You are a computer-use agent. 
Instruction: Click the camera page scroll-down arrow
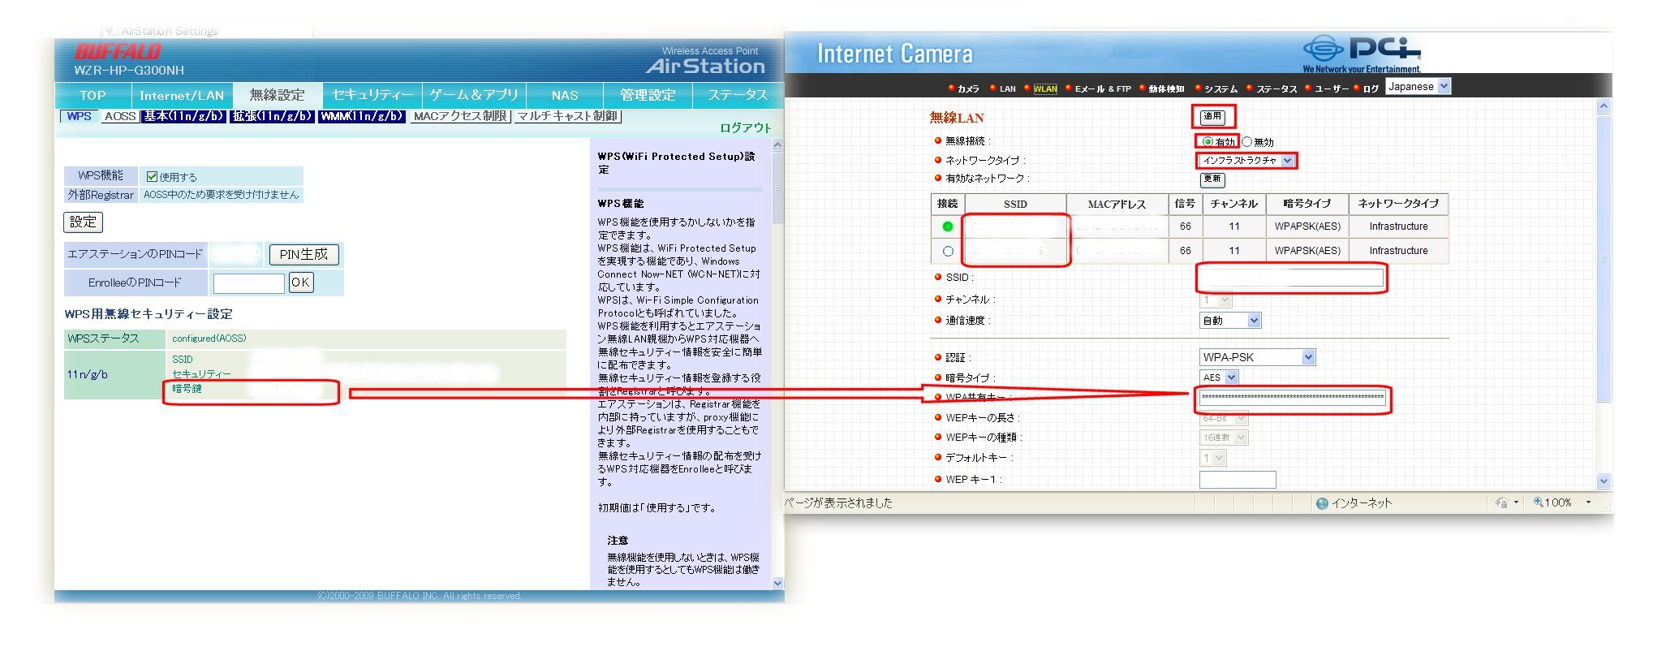(1604, 481)
